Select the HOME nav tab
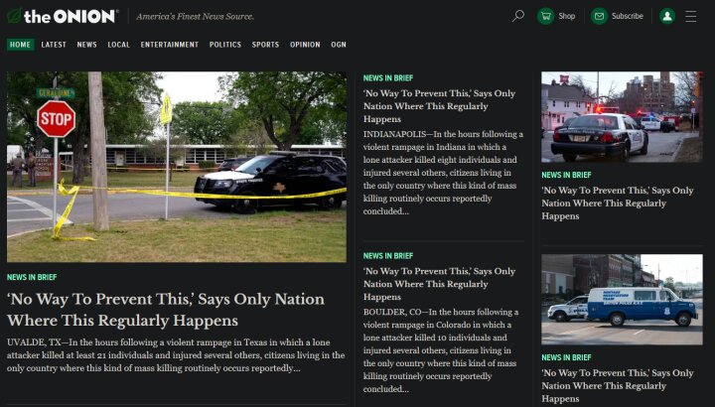715x407 pixels. [20, 45]
